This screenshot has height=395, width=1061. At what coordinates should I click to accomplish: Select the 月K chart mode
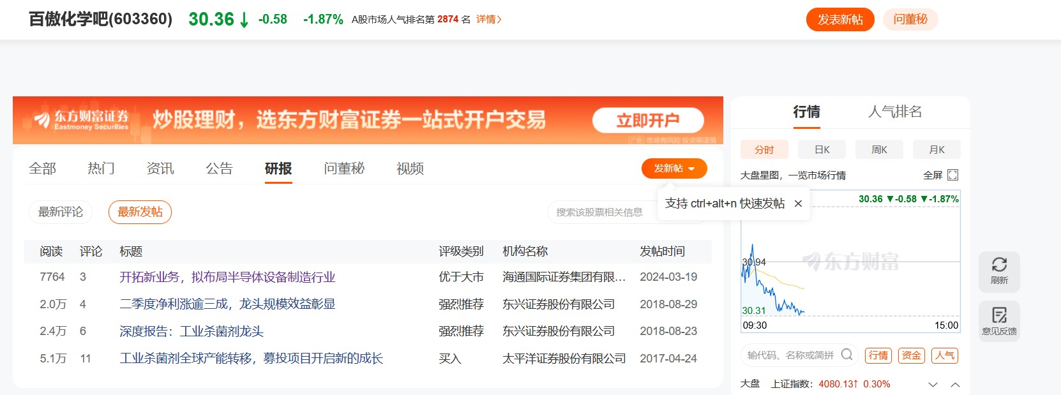point(937,149)
